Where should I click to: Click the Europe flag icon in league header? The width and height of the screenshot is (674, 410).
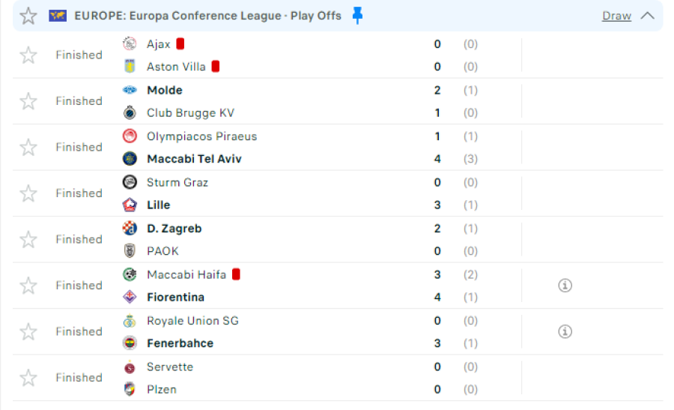click(x=58, y=16)
